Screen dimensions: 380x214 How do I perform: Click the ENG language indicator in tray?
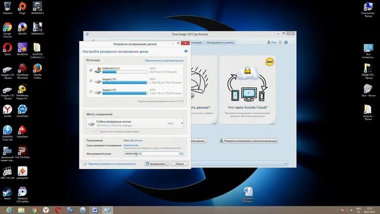(359, 210)
